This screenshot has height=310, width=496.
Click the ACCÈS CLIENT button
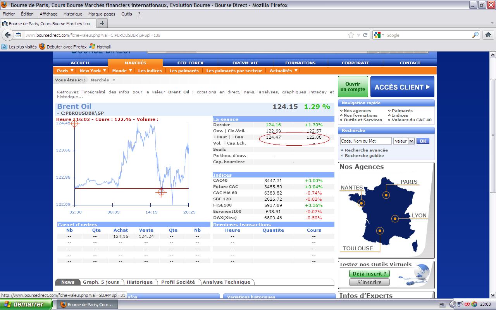pos(402,86)
